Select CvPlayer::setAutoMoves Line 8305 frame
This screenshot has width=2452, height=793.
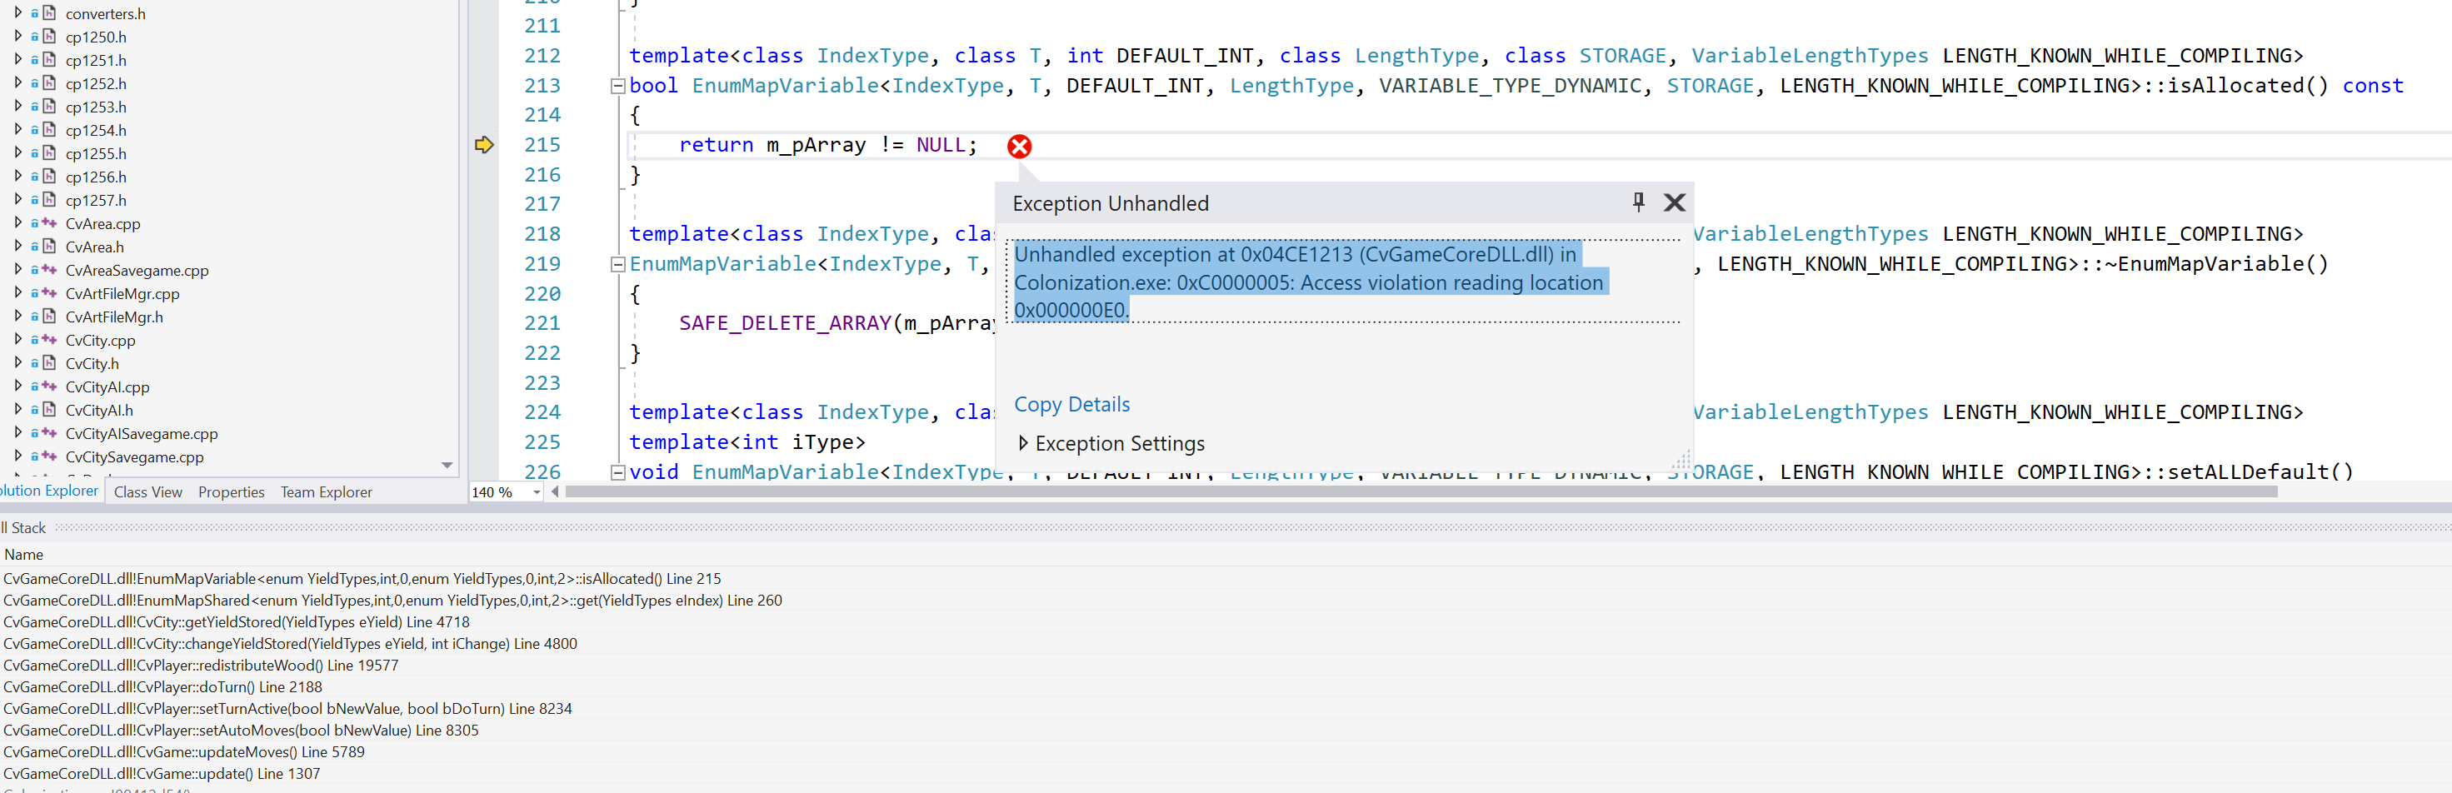tap(240, 731)
